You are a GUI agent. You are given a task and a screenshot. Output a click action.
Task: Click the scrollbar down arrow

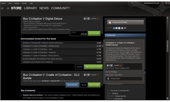pos(167,98)
